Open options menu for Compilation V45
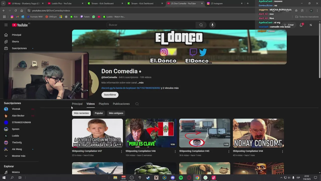This screenshot has width=321, height=181. (229, 152)
